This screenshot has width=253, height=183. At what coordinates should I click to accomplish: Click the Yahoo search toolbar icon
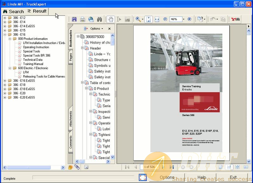click(235, 19)
